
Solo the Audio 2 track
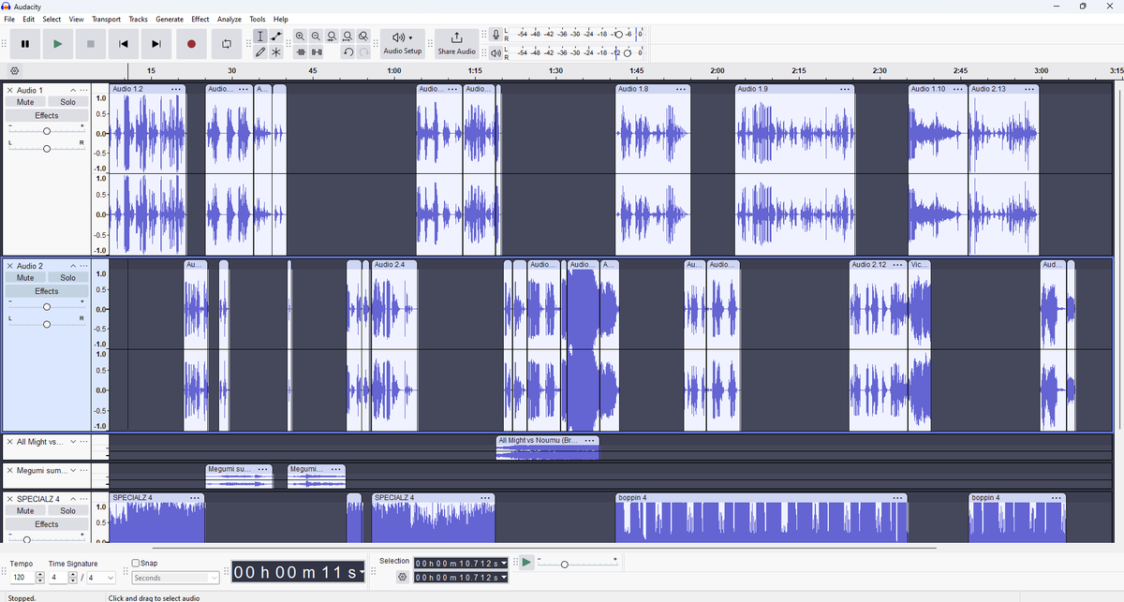[67, 278]
